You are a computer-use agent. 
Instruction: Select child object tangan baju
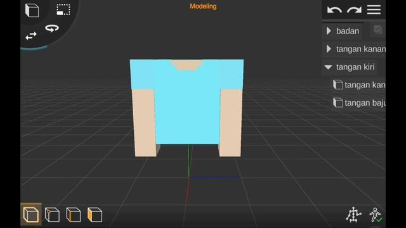(365, 103)
